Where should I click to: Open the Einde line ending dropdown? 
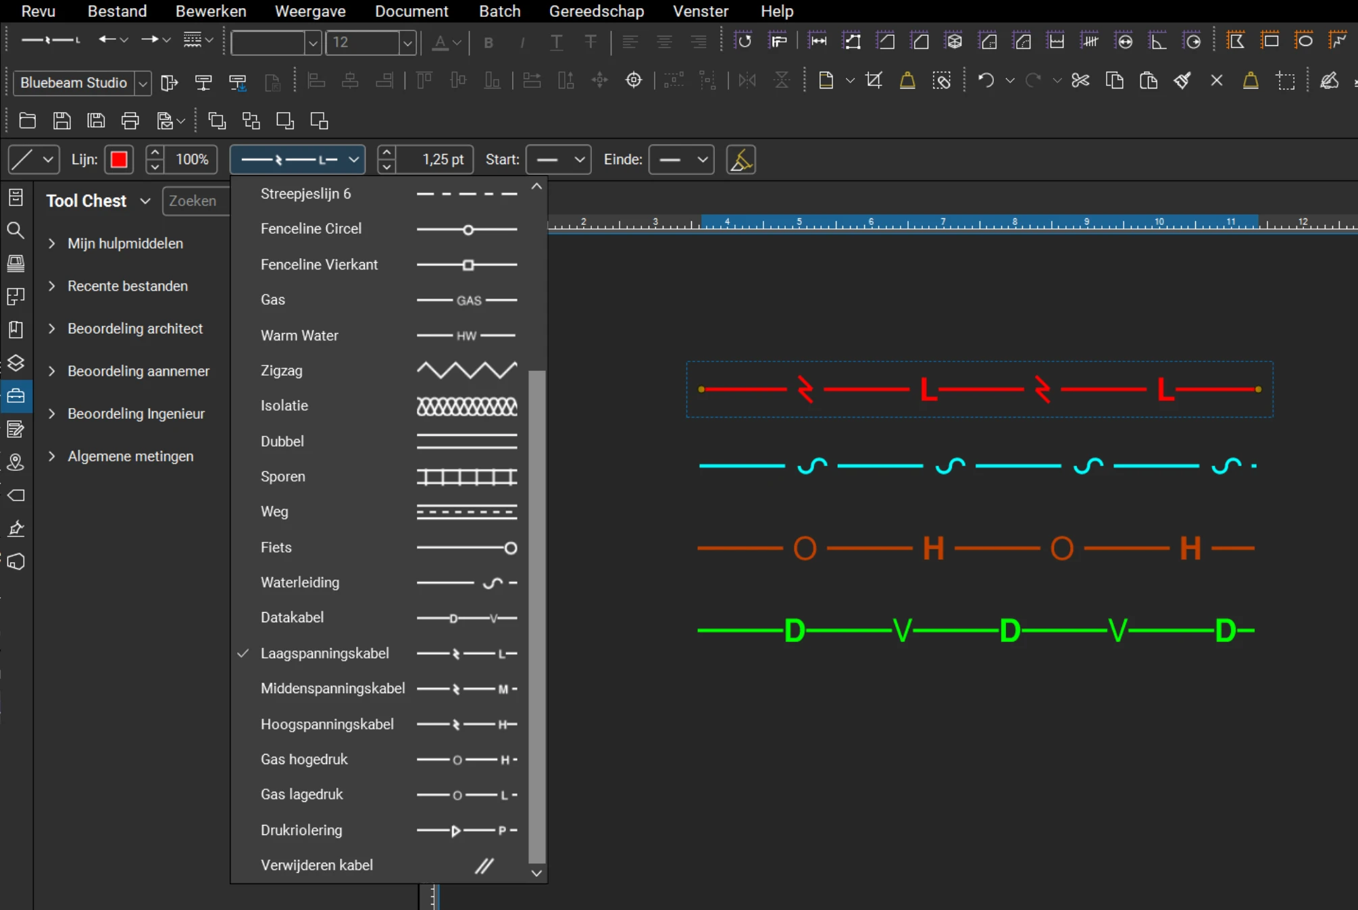(681, 159)
